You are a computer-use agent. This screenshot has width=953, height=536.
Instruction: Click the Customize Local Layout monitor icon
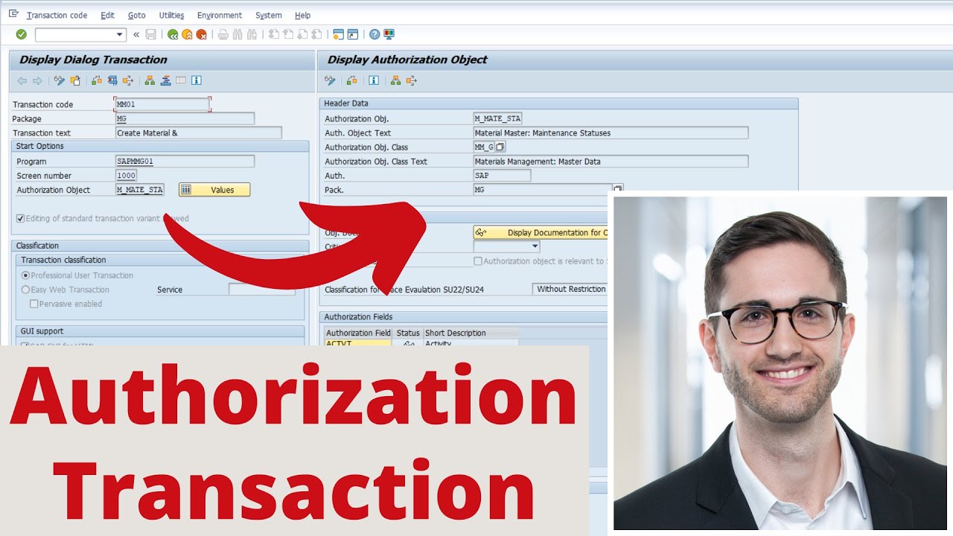[389, 34]
